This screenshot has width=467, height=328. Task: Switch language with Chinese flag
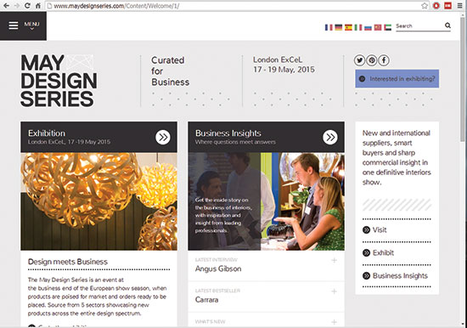point(378,27)
